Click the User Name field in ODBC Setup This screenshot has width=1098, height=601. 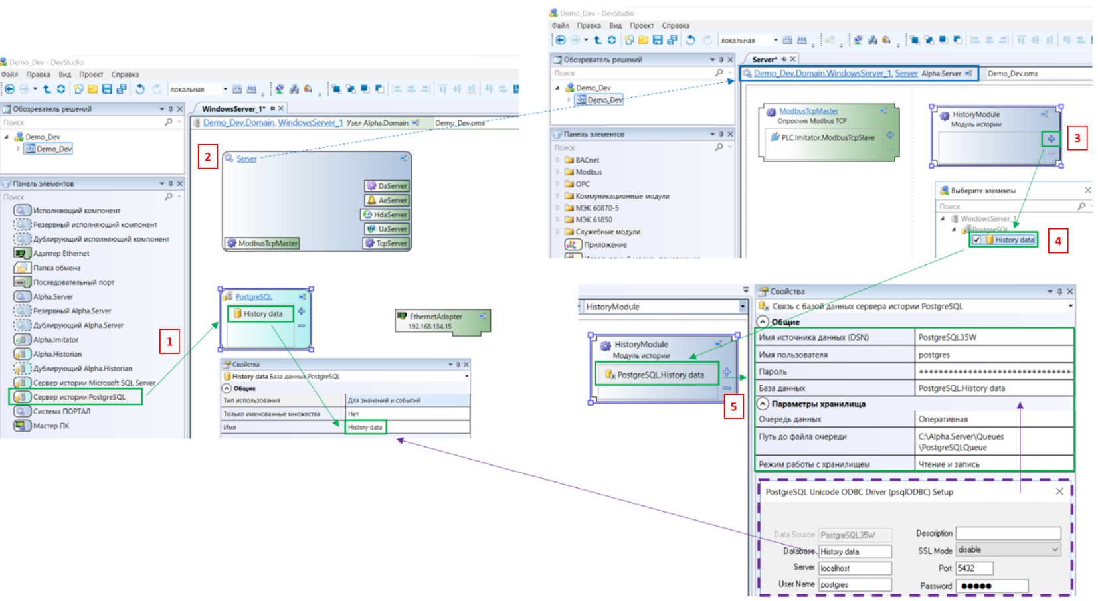[854, 585]
